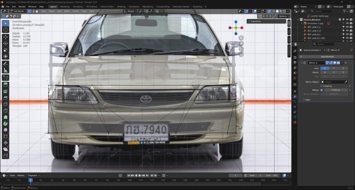The width and height of the screenshot is (355, 190).
Task: Select the Edge Slide tool
Action: (6, 136)
